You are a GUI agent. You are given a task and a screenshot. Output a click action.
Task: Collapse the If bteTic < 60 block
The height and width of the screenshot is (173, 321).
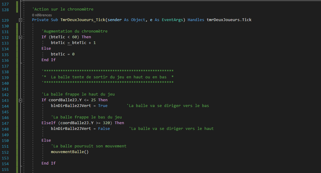coord(20,37)
